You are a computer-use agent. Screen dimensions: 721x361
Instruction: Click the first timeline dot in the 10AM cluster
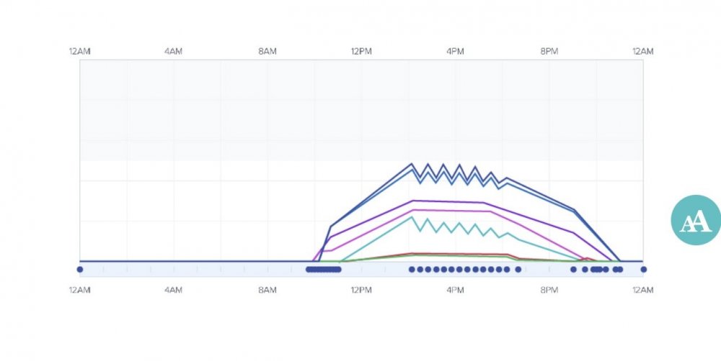[x=309, y=270]
